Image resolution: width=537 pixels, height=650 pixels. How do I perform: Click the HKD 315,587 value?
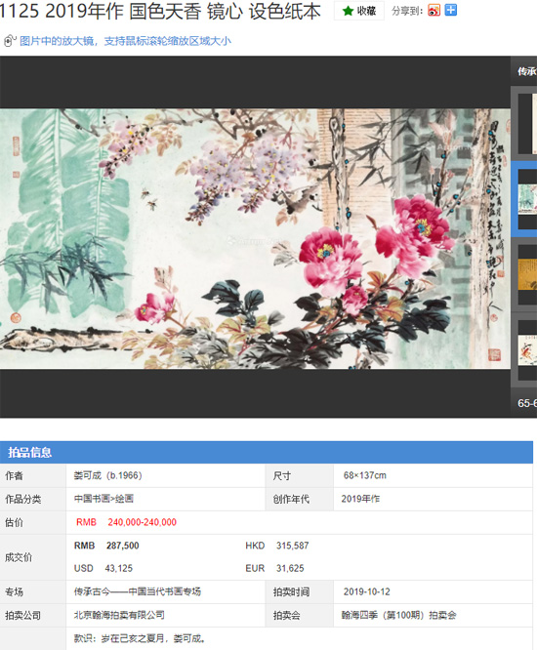coord(277,546)
